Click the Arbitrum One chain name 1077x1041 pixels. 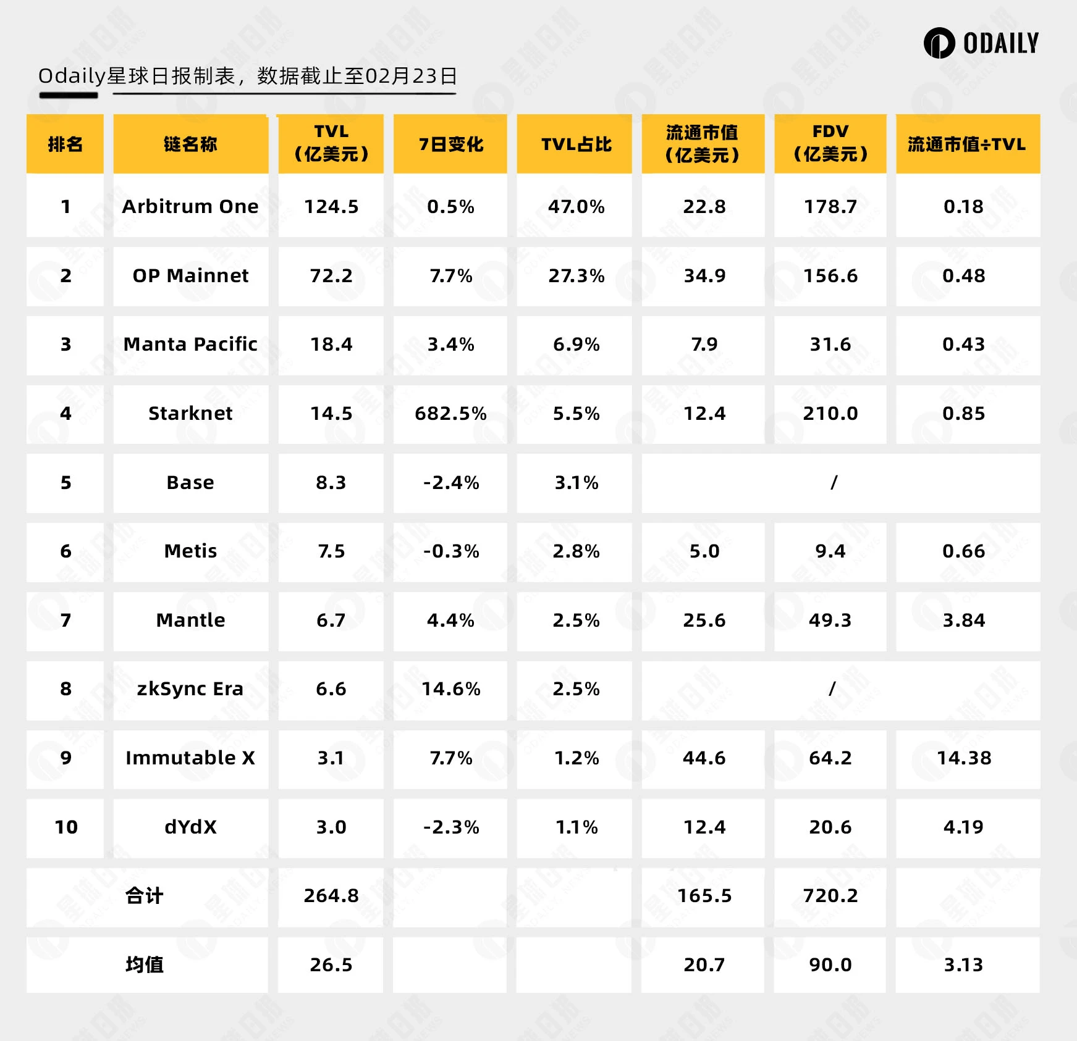click(190, 206)
